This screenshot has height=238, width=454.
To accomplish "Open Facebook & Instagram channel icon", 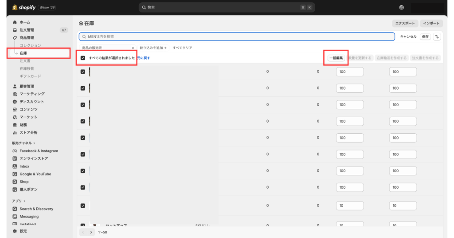I will pyautogui.click(x=15, y=151).
